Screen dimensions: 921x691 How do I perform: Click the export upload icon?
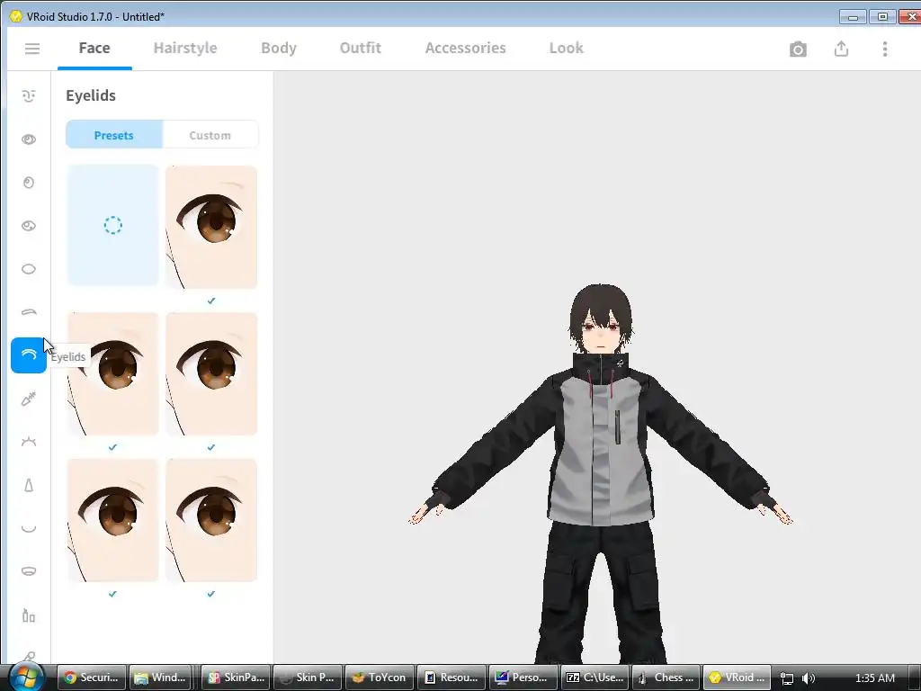pyautogui.click(x=841, y=49)
